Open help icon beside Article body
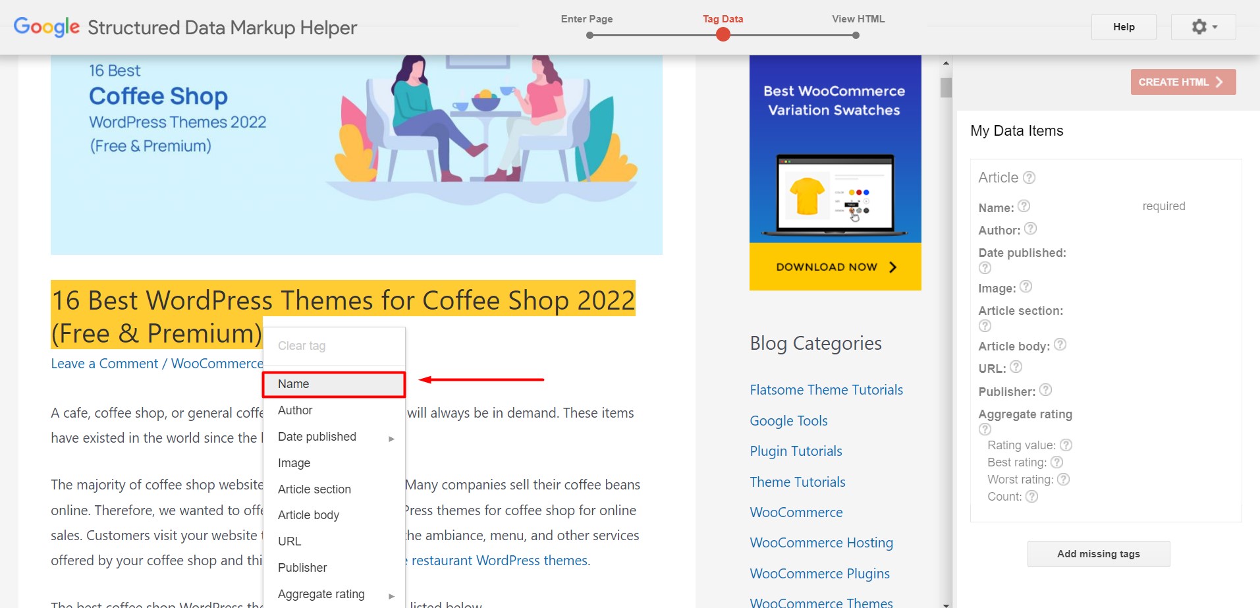The height and width of the screenshot is (608, 1260). pos(1060,345)
